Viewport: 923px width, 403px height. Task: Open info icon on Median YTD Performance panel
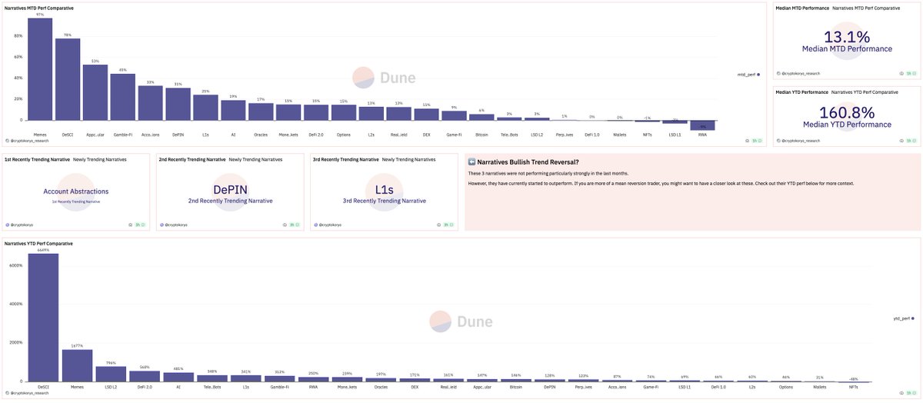point(901,141)
